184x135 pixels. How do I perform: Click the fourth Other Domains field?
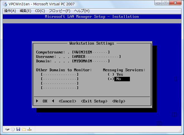pyautogui.click(x=60, y=88)
